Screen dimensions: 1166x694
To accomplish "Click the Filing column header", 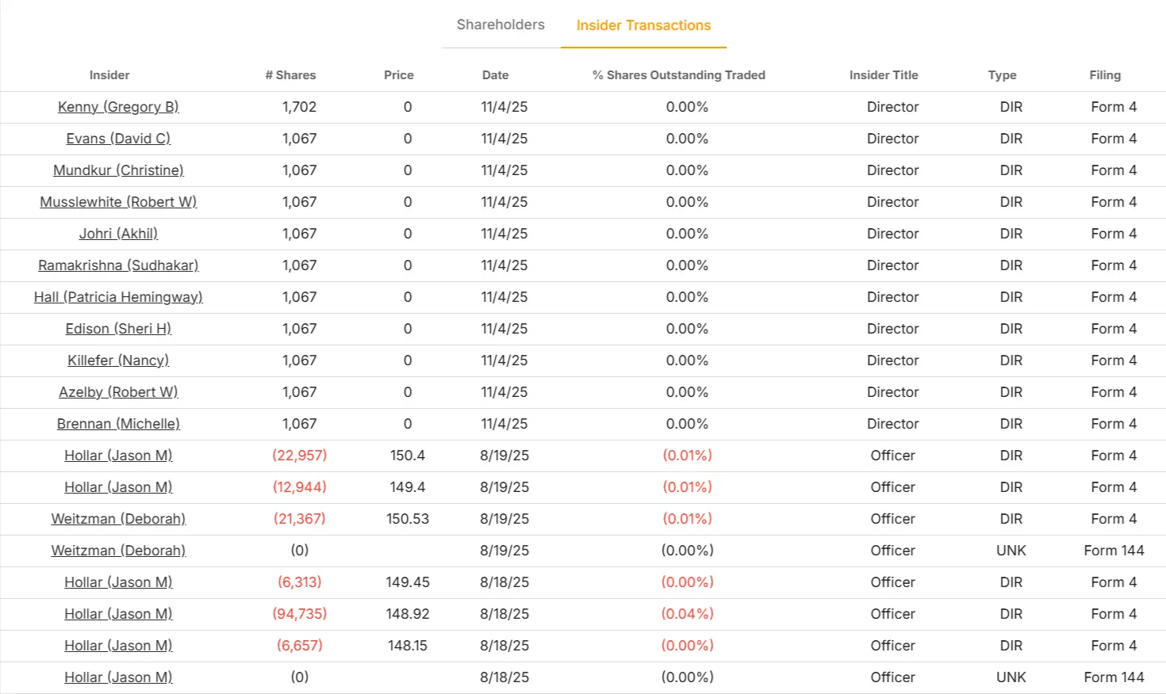I will pyautogui.click(x=1104, y=75).
